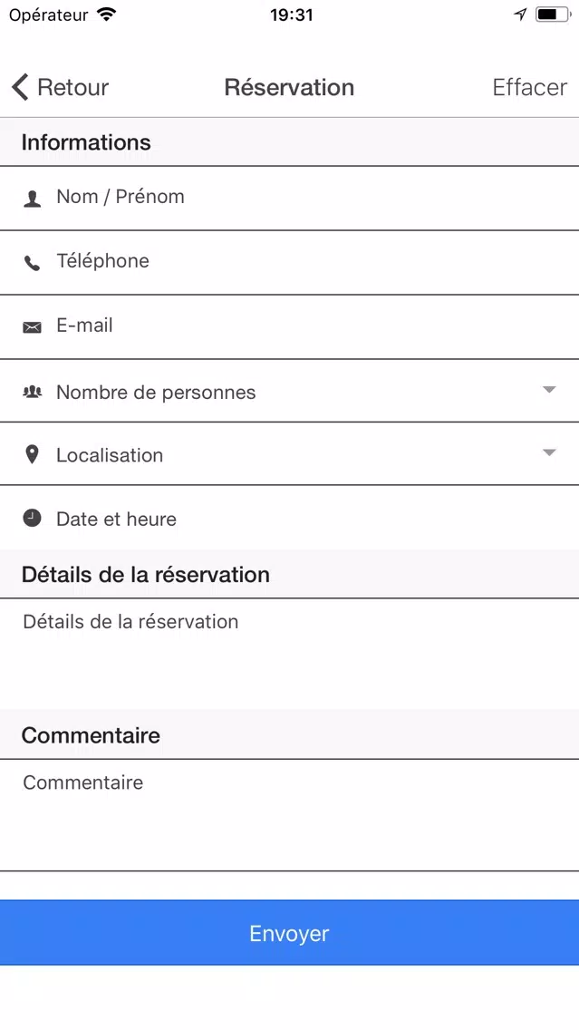Tap the envelope icon beside E-mail
This screenshot has height=1030, width=579.
pyautogui.click(x=33, y=327)
